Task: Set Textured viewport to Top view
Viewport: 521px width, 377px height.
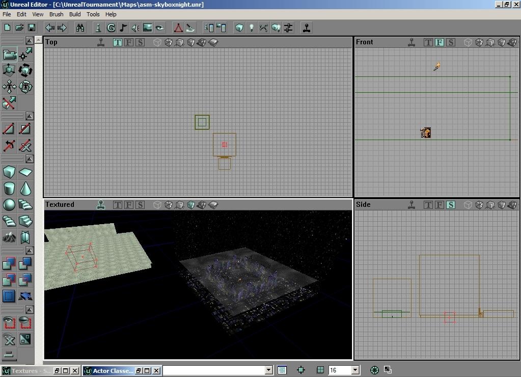Action: [x=118, y=205]
